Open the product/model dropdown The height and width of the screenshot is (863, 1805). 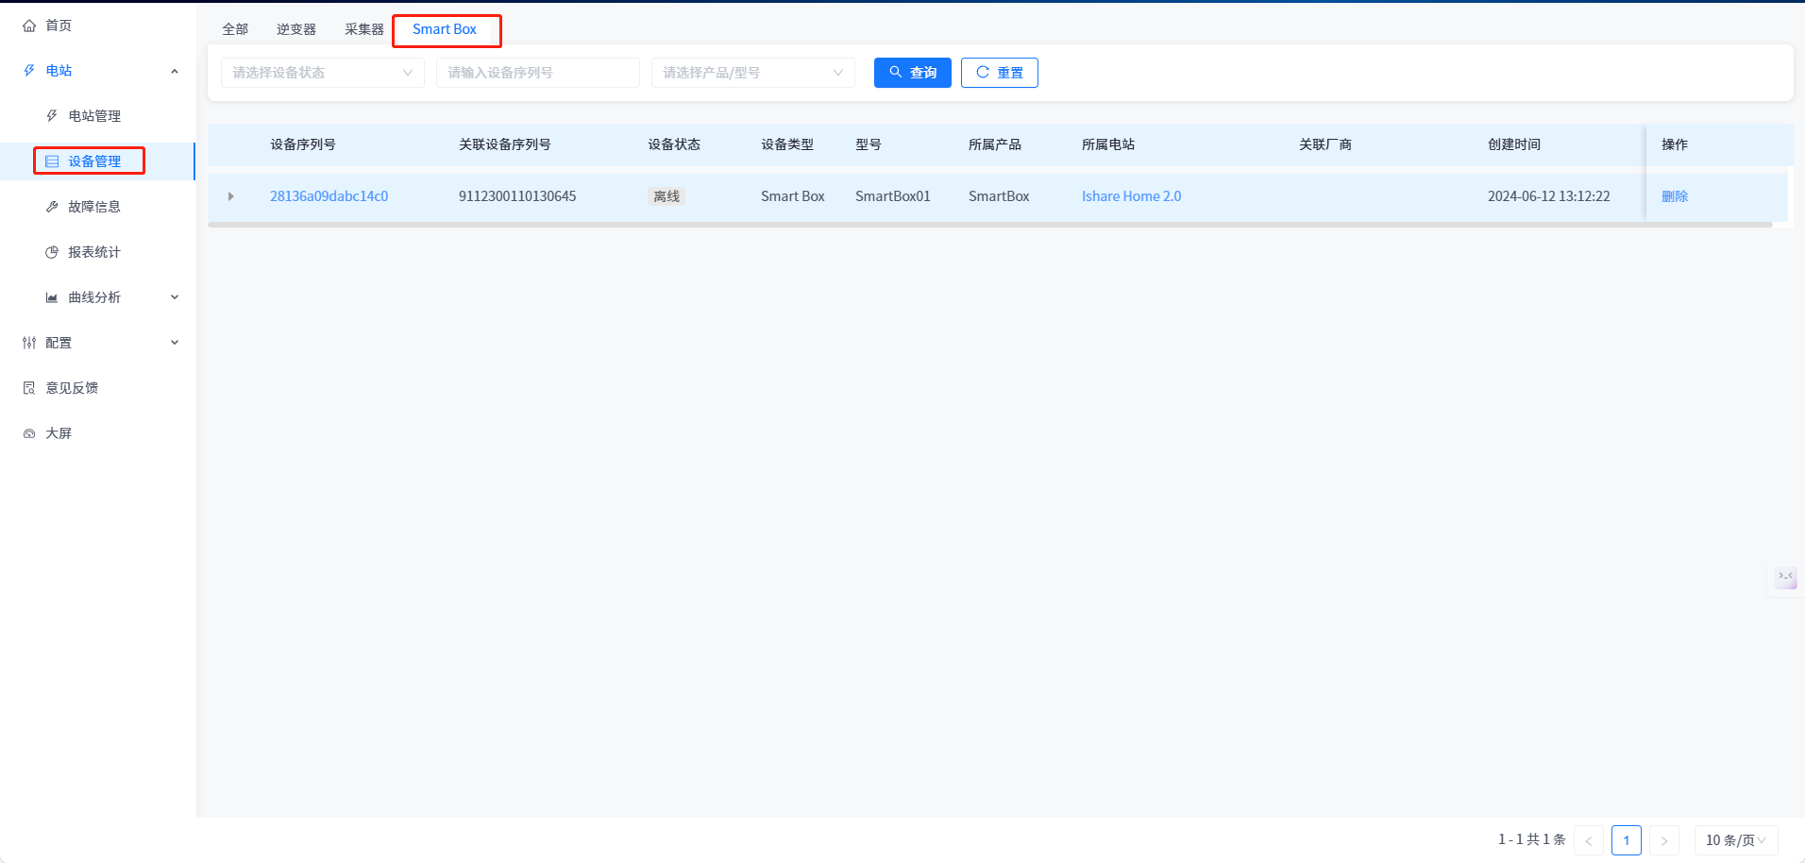[752, 73]
